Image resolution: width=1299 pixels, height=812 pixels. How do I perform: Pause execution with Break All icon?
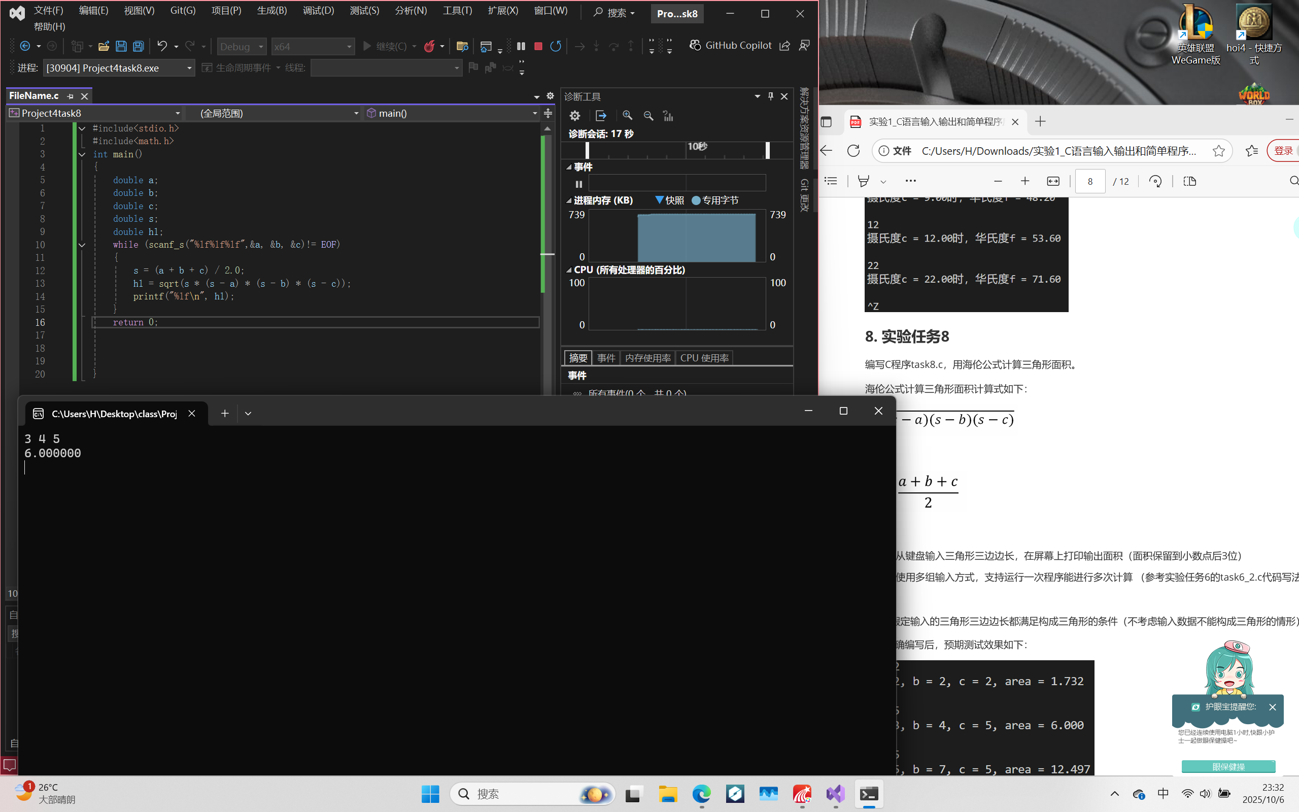pos(521,46)
